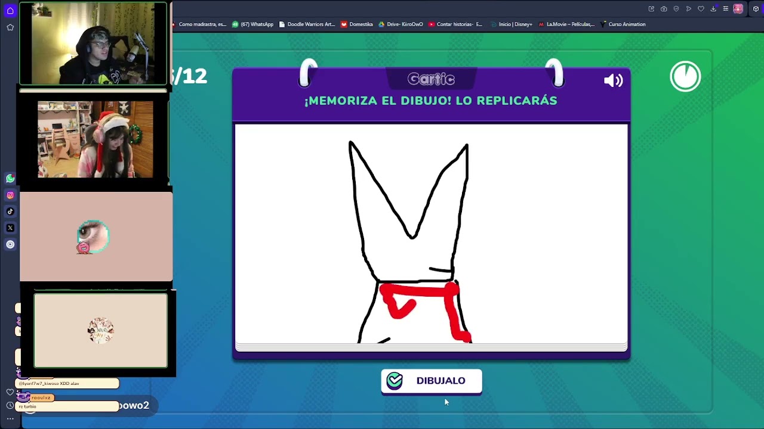
Task: Click the top streamer webcam overlay
Action: (93, 43)
